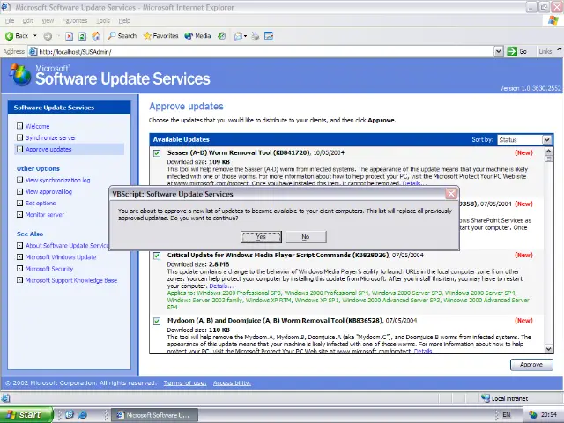Expand the address bar dropdown arrow
The image size is (564, 423).
click(x=498, y=52)
